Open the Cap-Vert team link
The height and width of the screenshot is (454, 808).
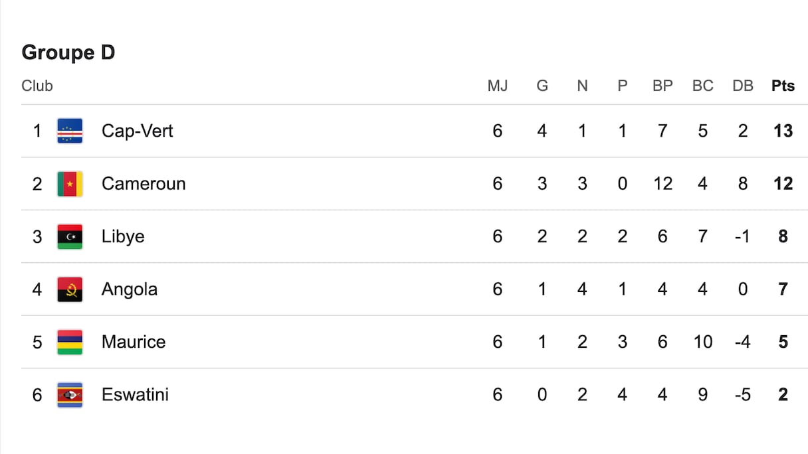click(137, 131)
